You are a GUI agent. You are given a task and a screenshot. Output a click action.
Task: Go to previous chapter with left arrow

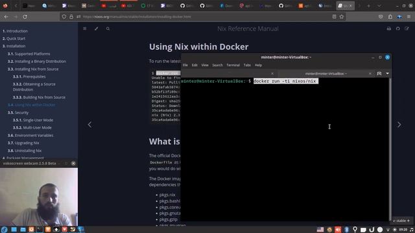pyautogui.click(x=89, y=124)
